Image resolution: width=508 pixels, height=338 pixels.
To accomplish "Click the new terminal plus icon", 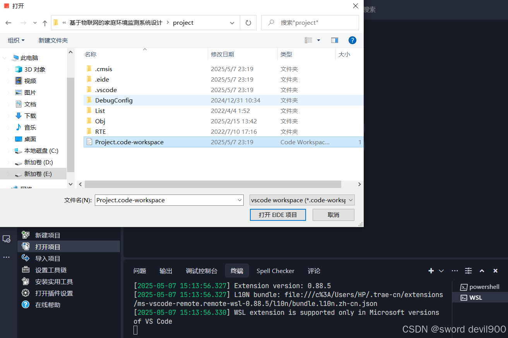I will coord(431,271).
